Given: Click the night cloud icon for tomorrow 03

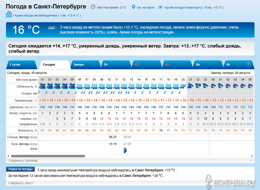Looking at the screenshot, I should pyautogui.click(x=235, y=86).
